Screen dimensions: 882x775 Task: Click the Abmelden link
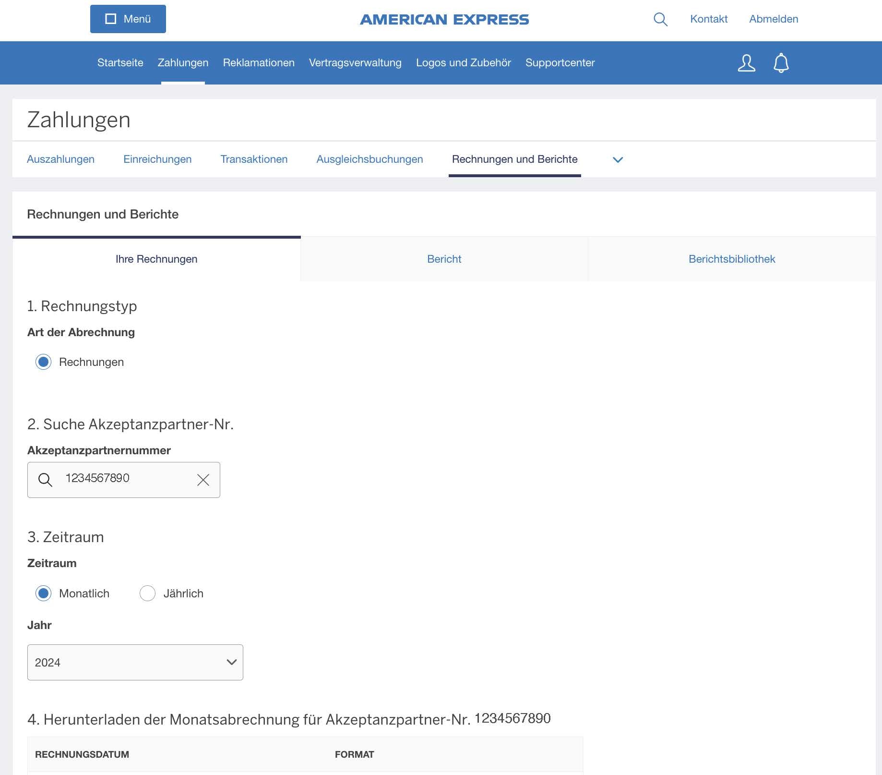[x=774, y=19]
